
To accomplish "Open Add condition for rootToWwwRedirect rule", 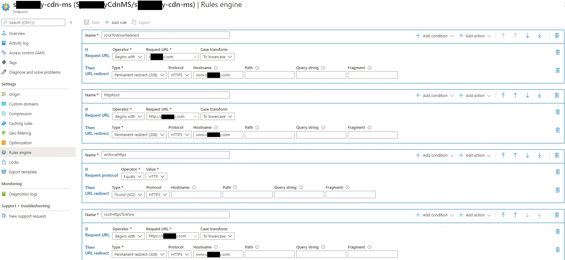I will coord(434,36).
